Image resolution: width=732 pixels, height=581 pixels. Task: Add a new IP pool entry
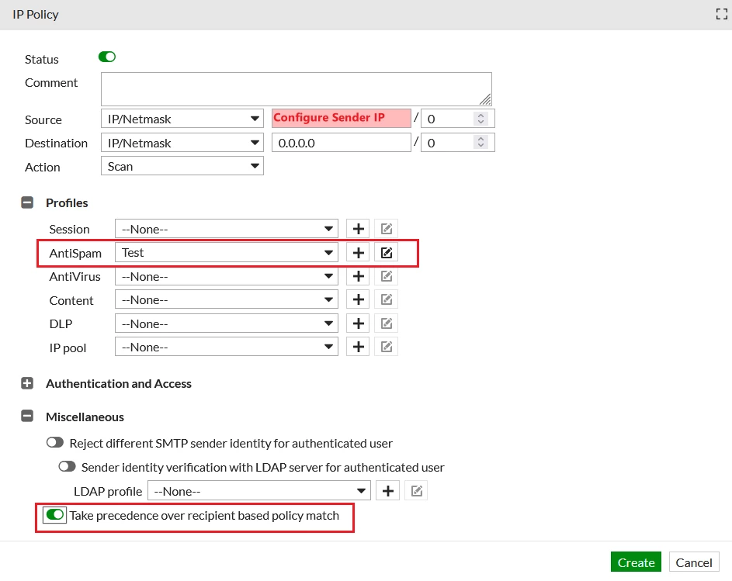point(358,347)
